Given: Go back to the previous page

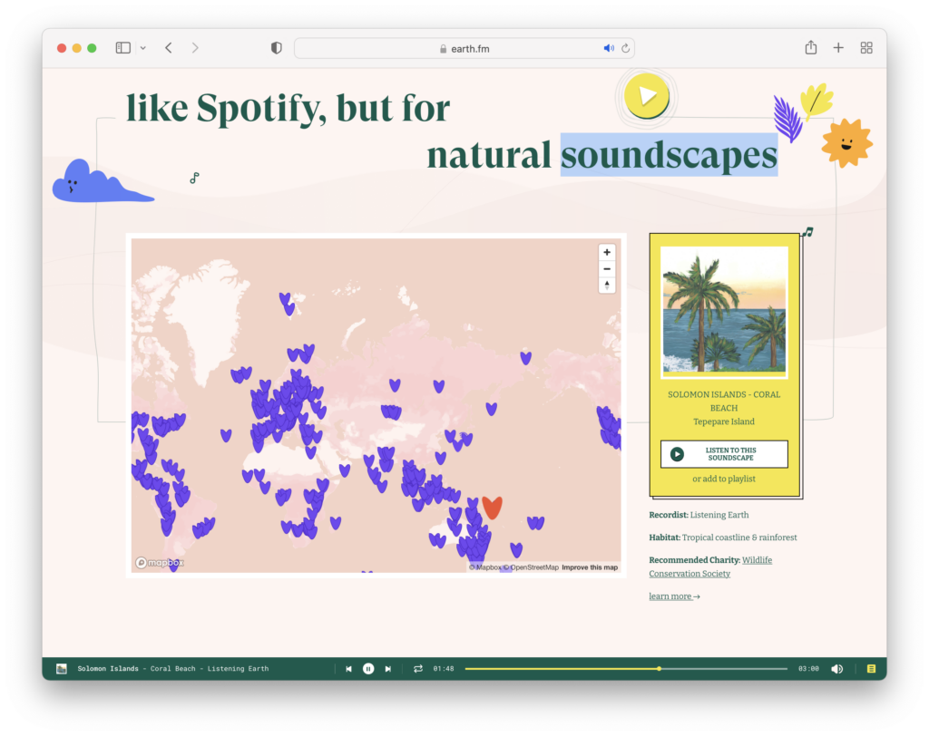Looking at the screenshot, I should point(169,48).
